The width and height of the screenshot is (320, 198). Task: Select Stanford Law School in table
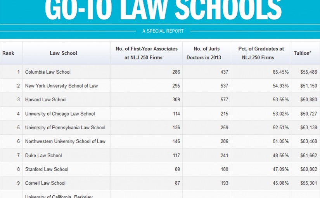pyautogui.click(x=47, y=169)
